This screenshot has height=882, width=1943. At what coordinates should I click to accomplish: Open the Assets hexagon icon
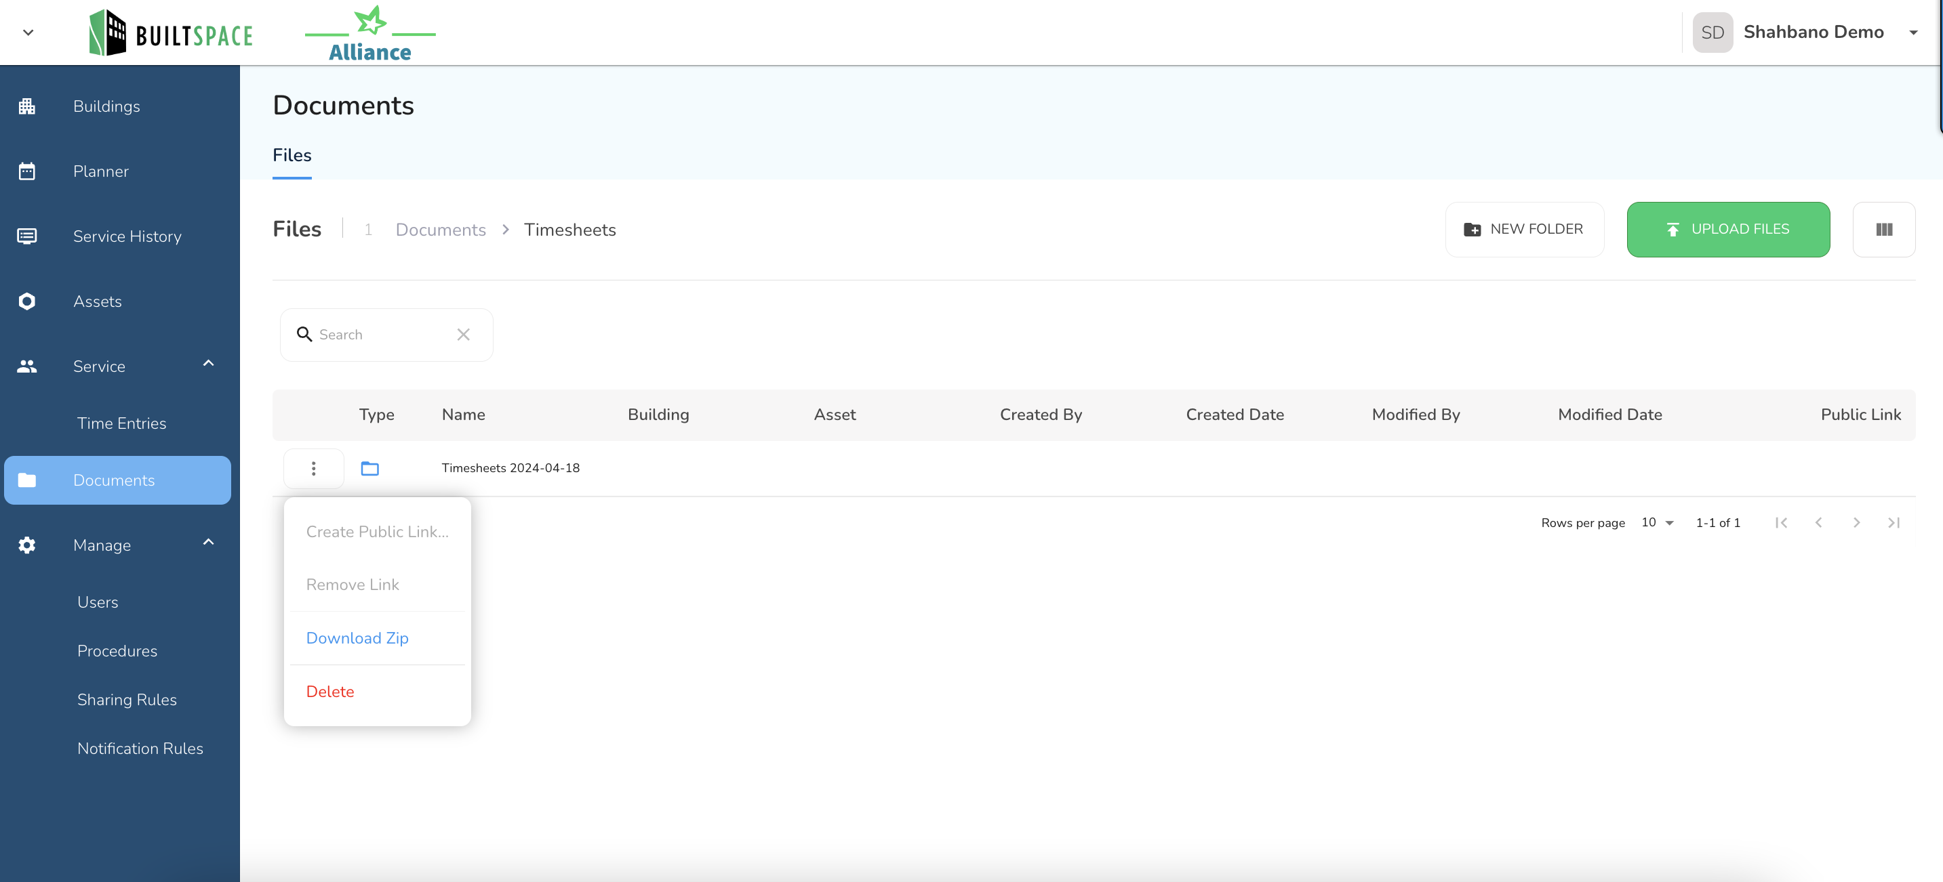pos(27,301)
